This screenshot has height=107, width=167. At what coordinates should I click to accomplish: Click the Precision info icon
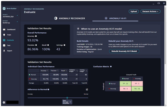pyautogui.click(x=36, y=45)
